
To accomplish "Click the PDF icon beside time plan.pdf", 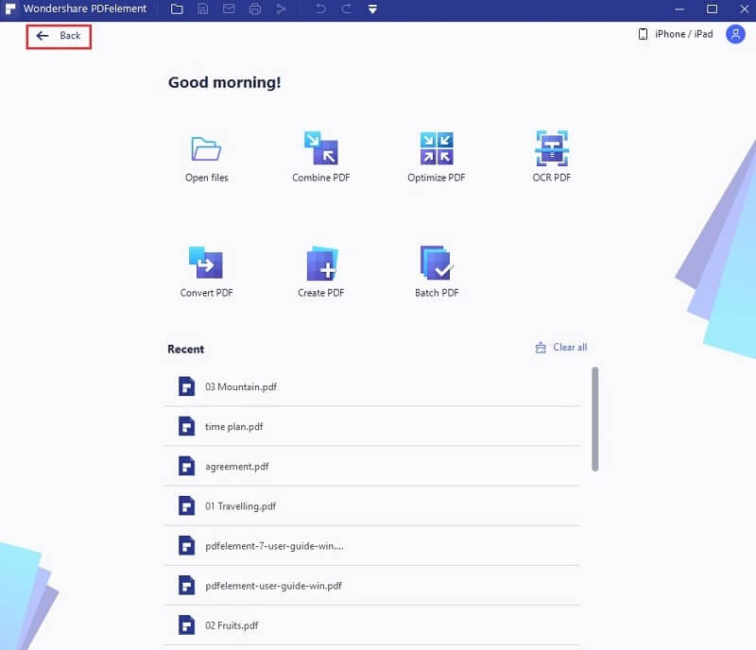I will click(186, 427).
